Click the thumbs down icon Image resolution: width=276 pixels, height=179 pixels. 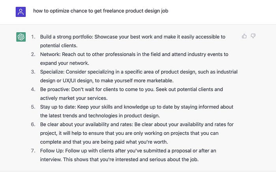click(253, 36)
